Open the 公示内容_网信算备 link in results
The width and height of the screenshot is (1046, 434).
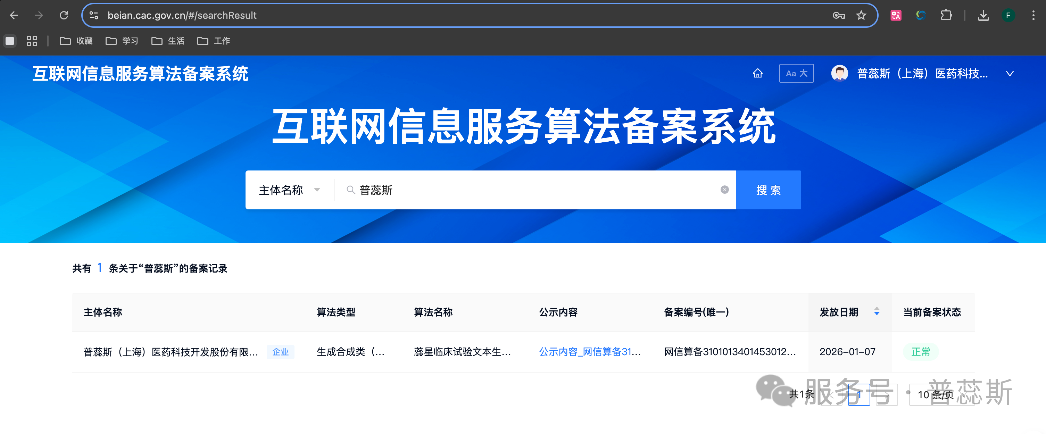pos(590,352)
